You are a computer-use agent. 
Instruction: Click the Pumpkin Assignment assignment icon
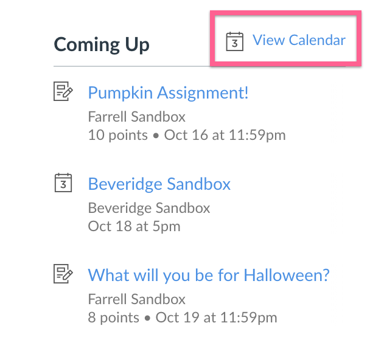coord(63,91)
